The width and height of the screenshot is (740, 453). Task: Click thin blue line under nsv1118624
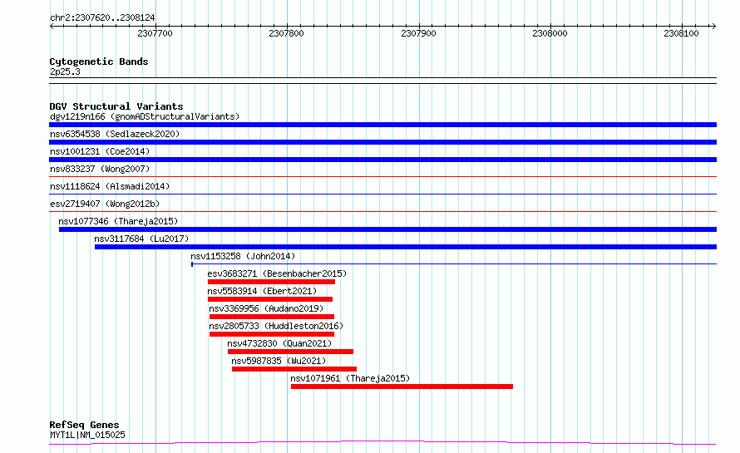point(382,194)
